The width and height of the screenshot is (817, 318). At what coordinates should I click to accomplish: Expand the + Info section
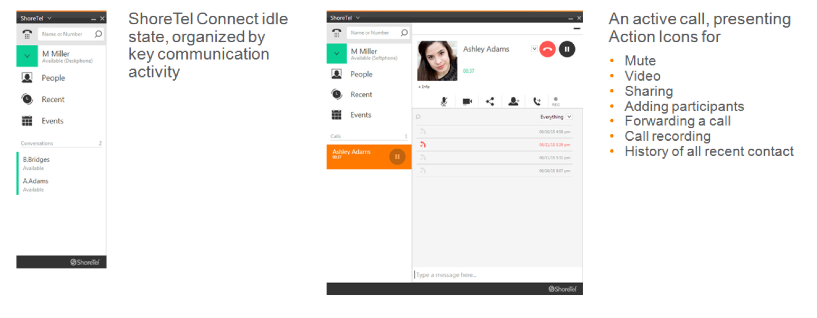[x=424, y=86]
